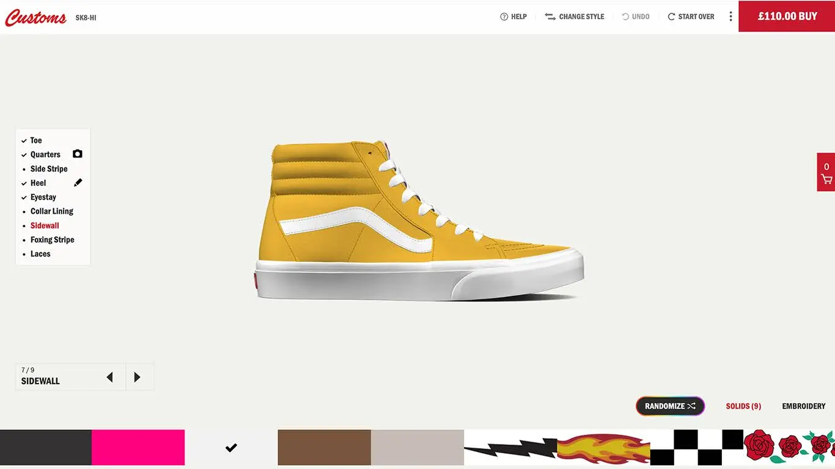Viewport: 835px width, 469px height.
Task: Pick the brown solid color swatch
Action: (x=324, y=447)
